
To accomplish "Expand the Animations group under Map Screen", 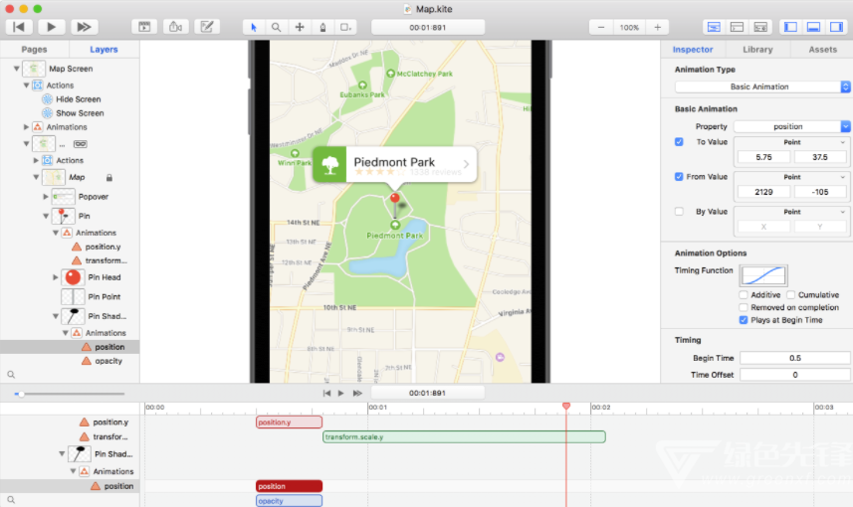I will click(x=26, y=127).
